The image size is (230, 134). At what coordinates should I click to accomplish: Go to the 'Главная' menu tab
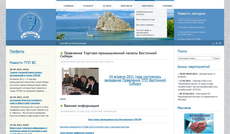click(68, 6)
